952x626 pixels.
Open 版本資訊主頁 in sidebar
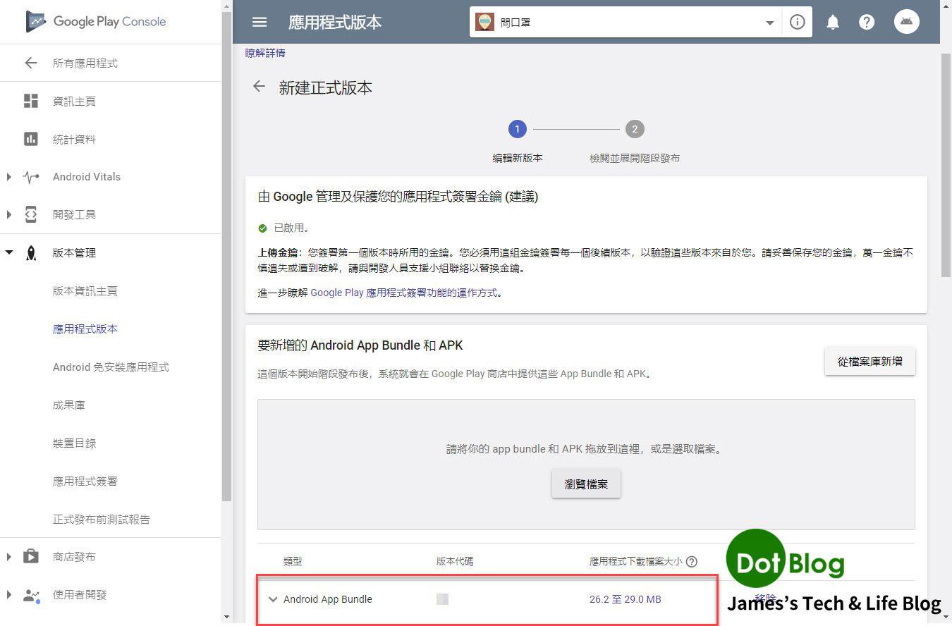[x=85, y=291]
